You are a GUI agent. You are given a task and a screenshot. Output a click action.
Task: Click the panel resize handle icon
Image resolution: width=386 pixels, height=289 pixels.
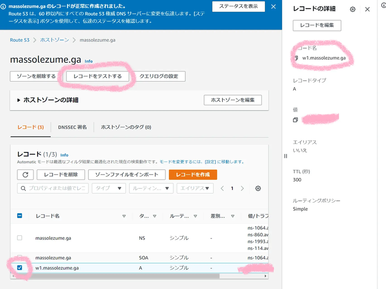[286, 156]
